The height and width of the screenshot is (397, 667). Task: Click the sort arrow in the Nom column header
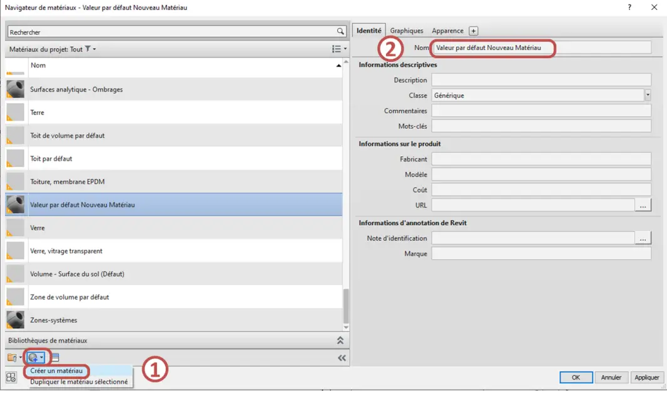coord(339,66)
